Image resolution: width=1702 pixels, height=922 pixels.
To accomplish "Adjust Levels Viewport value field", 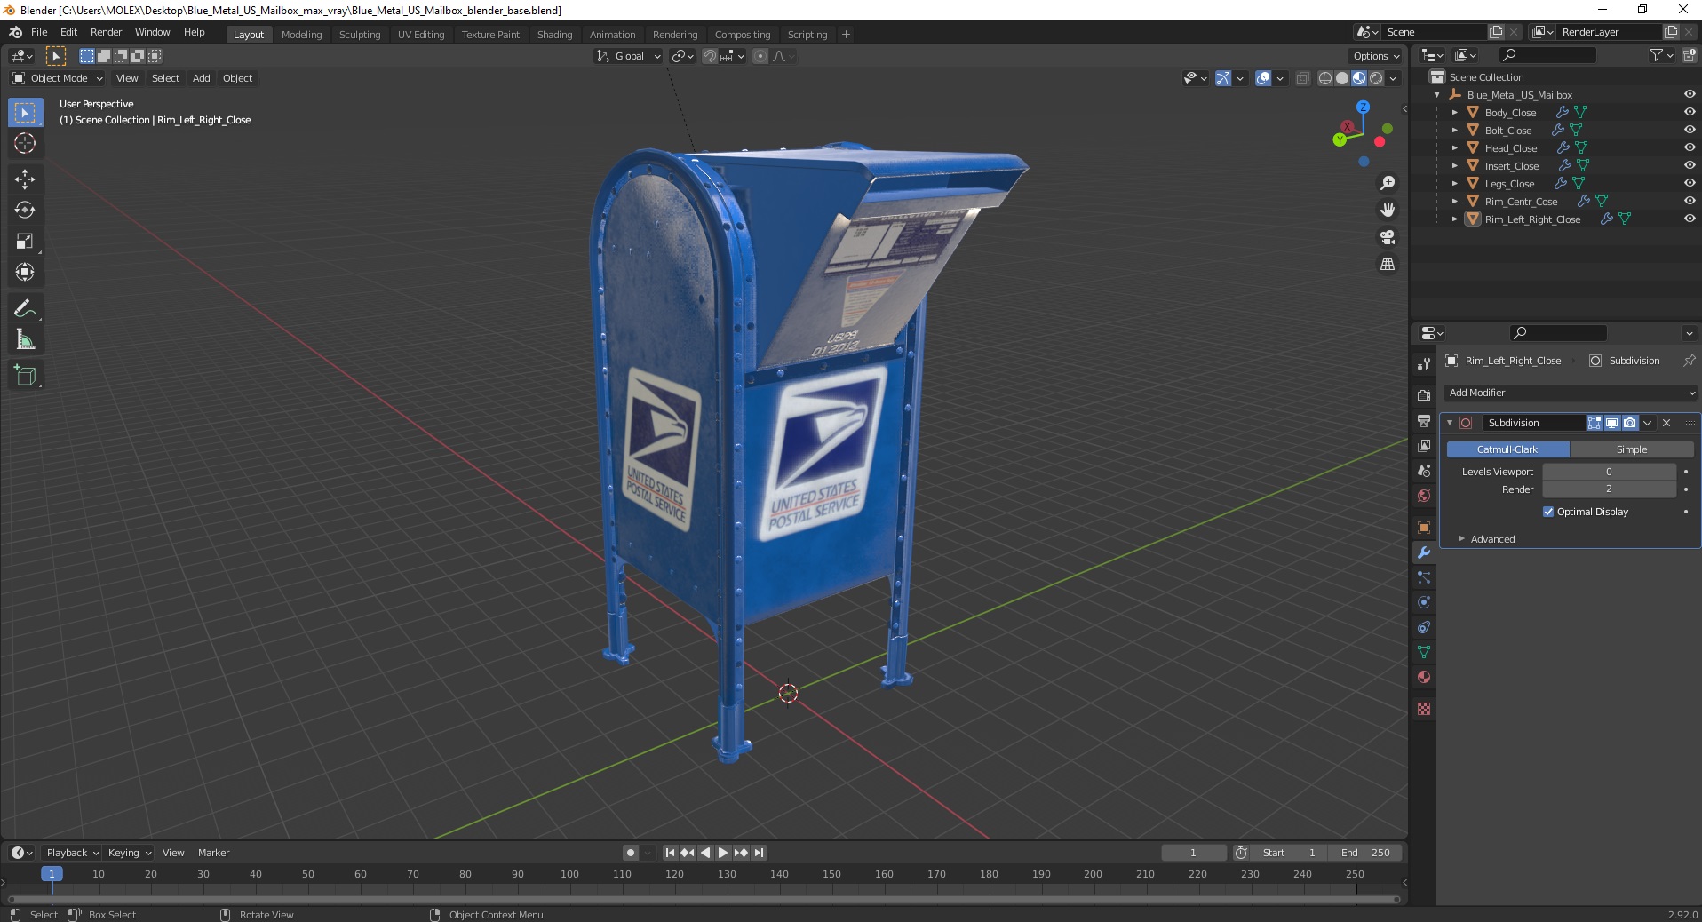I will pyautogui.click(x=1609, y=472).
